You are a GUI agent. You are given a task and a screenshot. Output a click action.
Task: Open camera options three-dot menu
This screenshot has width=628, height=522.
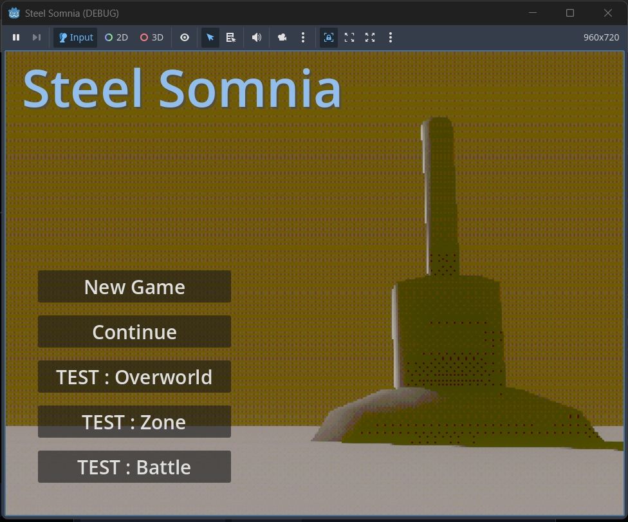(303, 37)
